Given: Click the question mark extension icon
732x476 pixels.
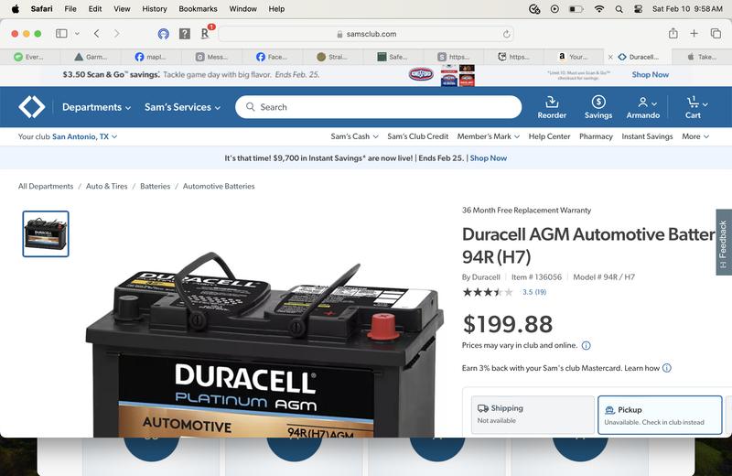Looking at the screenshot, I should 185,34.
